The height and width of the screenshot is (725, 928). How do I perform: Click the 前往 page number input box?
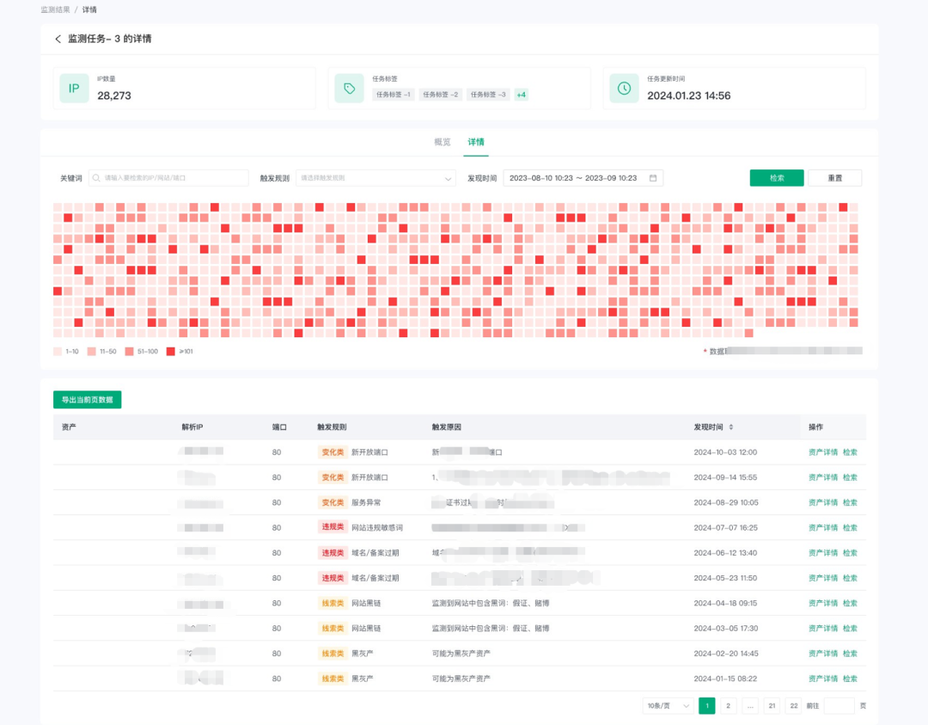839,705
